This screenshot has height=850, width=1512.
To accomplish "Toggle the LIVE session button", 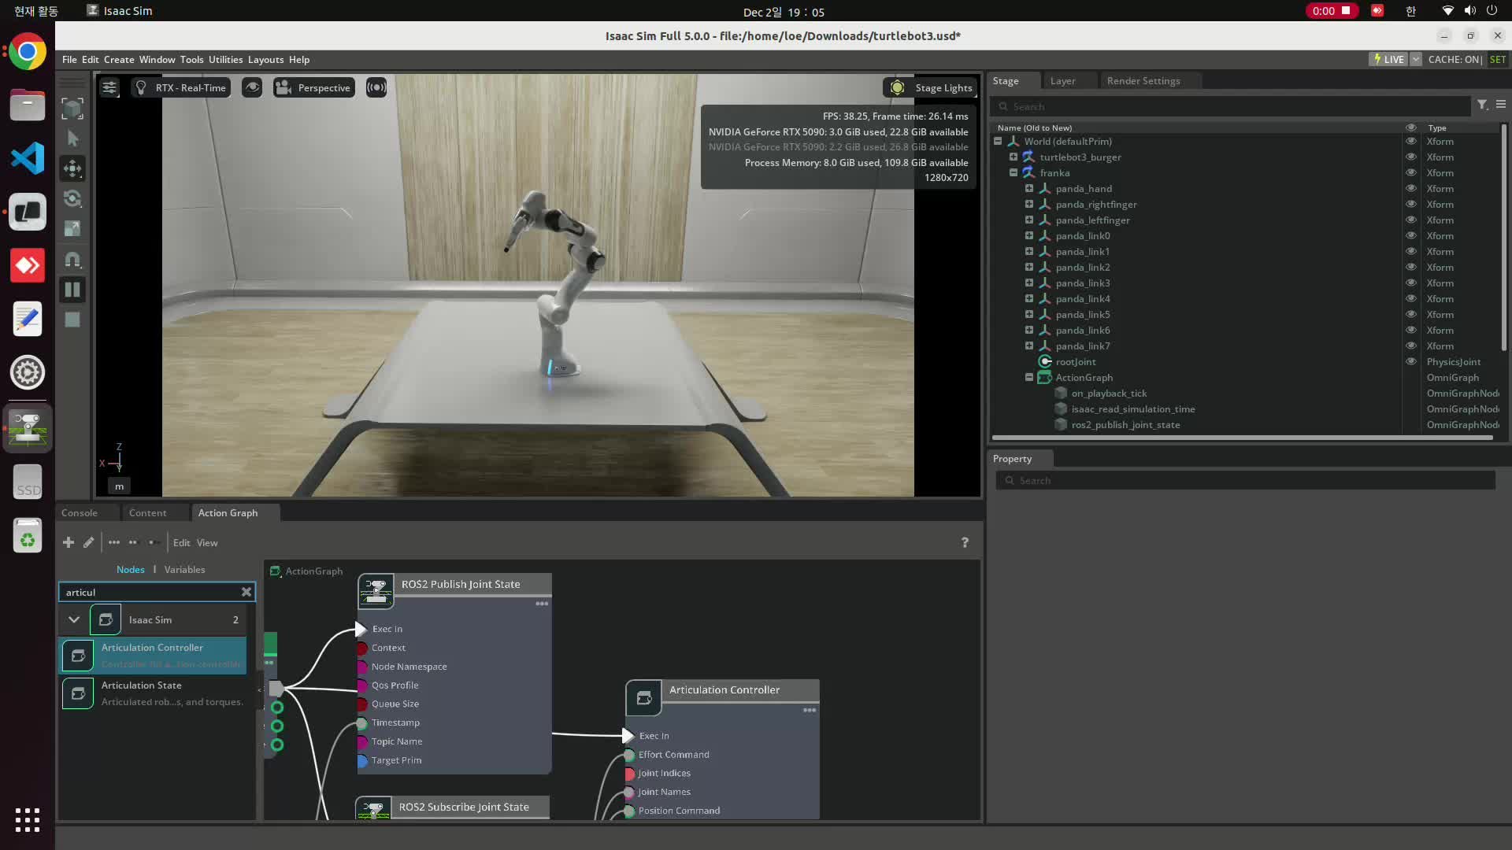I will pos(1388,59).
